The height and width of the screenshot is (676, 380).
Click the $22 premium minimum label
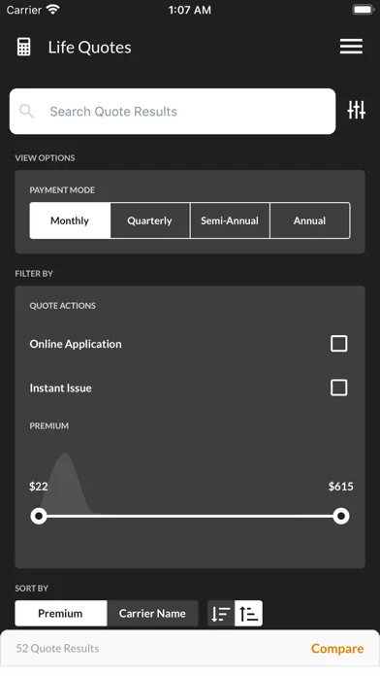click(x=39, y=487)
